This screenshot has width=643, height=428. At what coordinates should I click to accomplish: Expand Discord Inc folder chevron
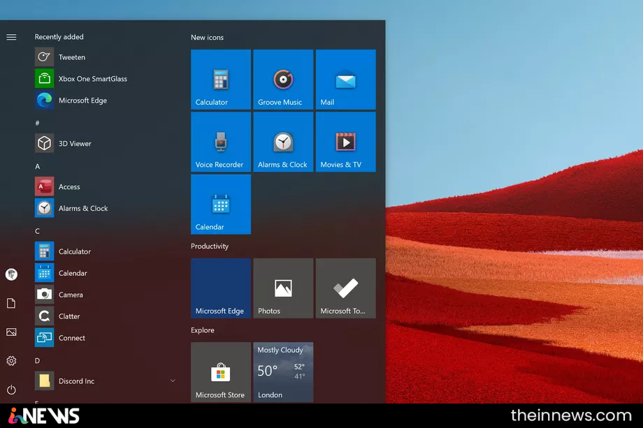tap(173, 381)
